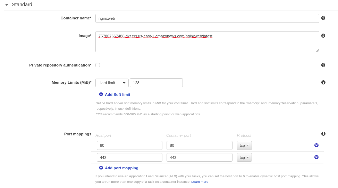Click the Container name input field
The height and width of the screenshot is (188, 338).
pyautogui.click(x=207, y=18)
